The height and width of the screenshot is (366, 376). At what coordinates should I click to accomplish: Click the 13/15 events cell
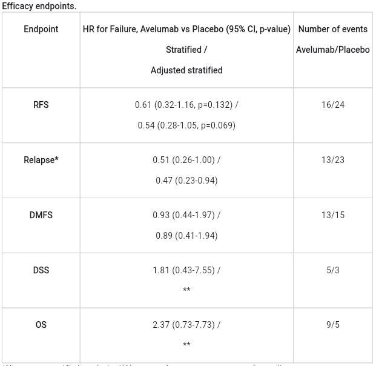[333, 215]
